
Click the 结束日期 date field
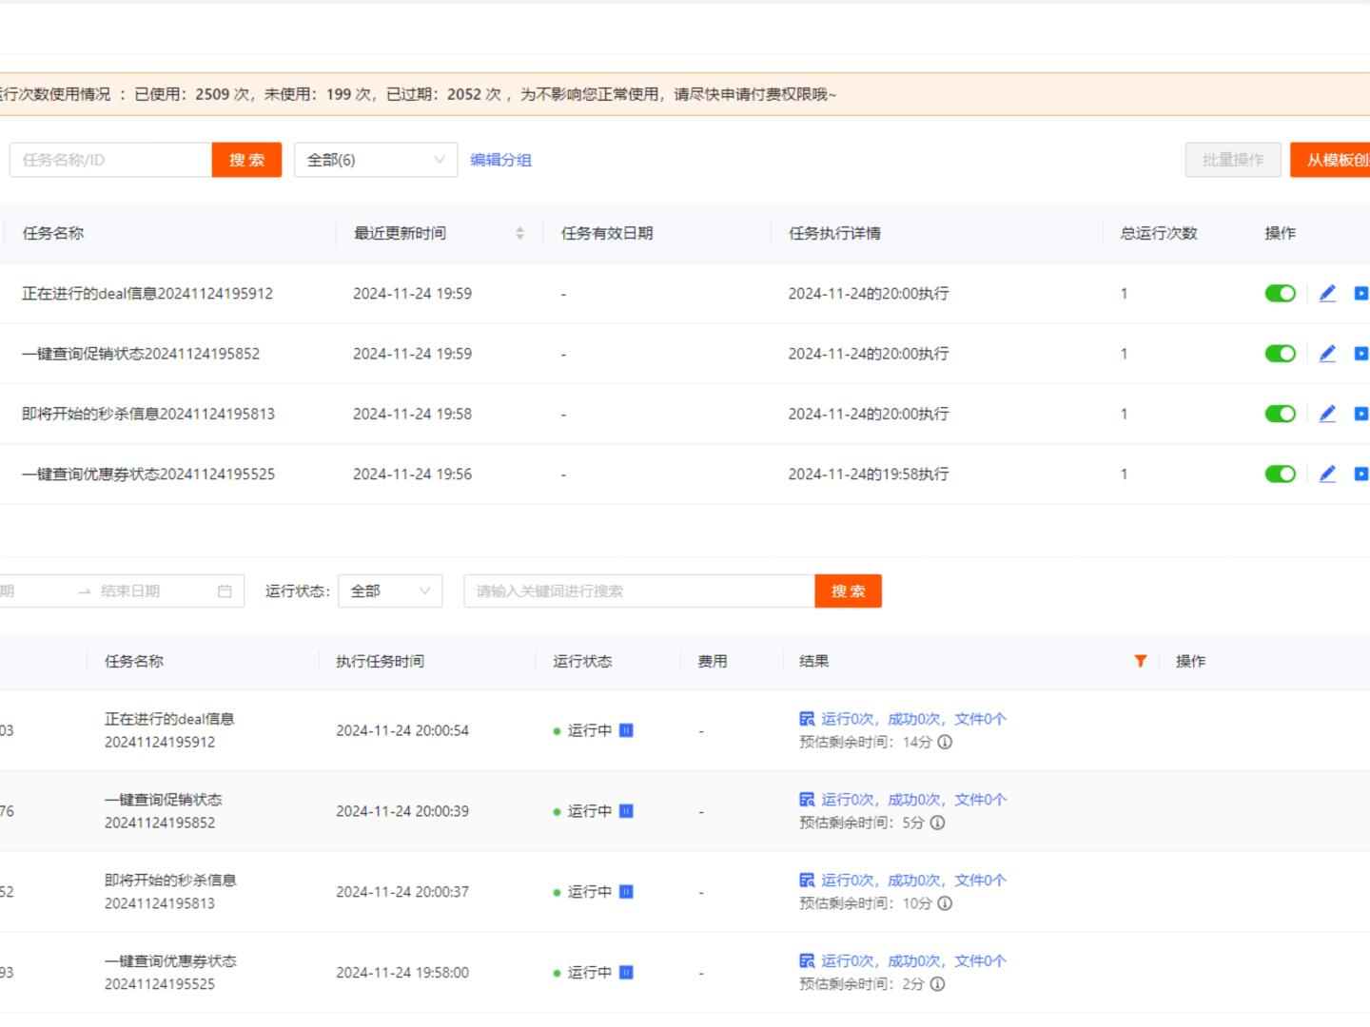pyautogui.click(x=130, y=591)
